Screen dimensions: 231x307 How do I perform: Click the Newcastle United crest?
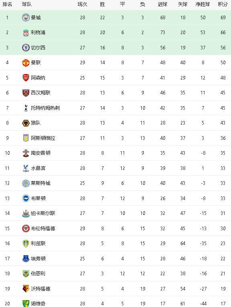click(26, 213)
